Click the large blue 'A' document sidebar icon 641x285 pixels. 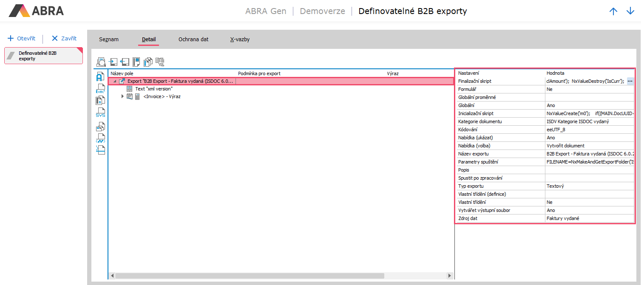100,77
